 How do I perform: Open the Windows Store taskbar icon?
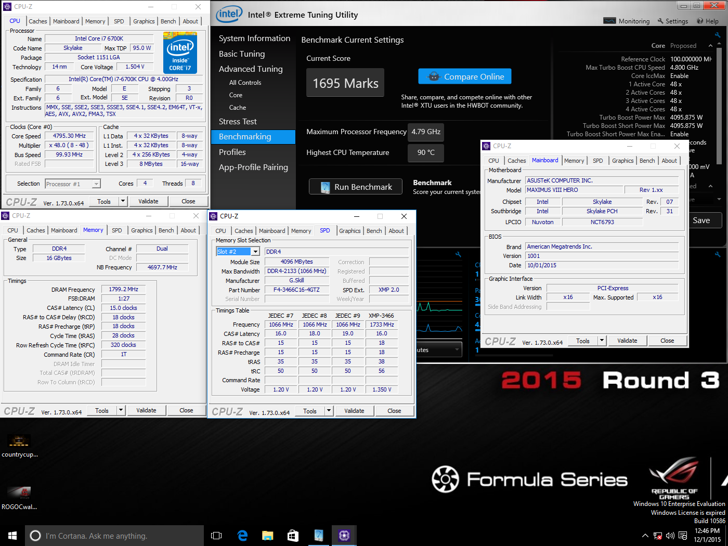point(293,536)
